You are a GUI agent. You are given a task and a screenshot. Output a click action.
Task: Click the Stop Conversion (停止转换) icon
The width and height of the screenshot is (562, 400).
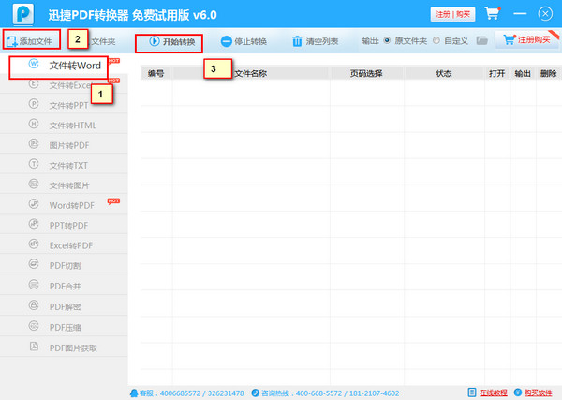pyautogui.click(x=226, y=41)
